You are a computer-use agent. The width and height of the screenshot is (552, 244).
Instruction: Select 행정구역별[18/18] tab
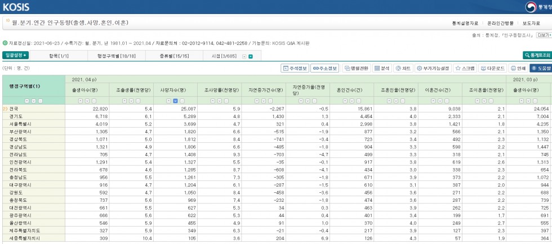click(x=116, y=56)
